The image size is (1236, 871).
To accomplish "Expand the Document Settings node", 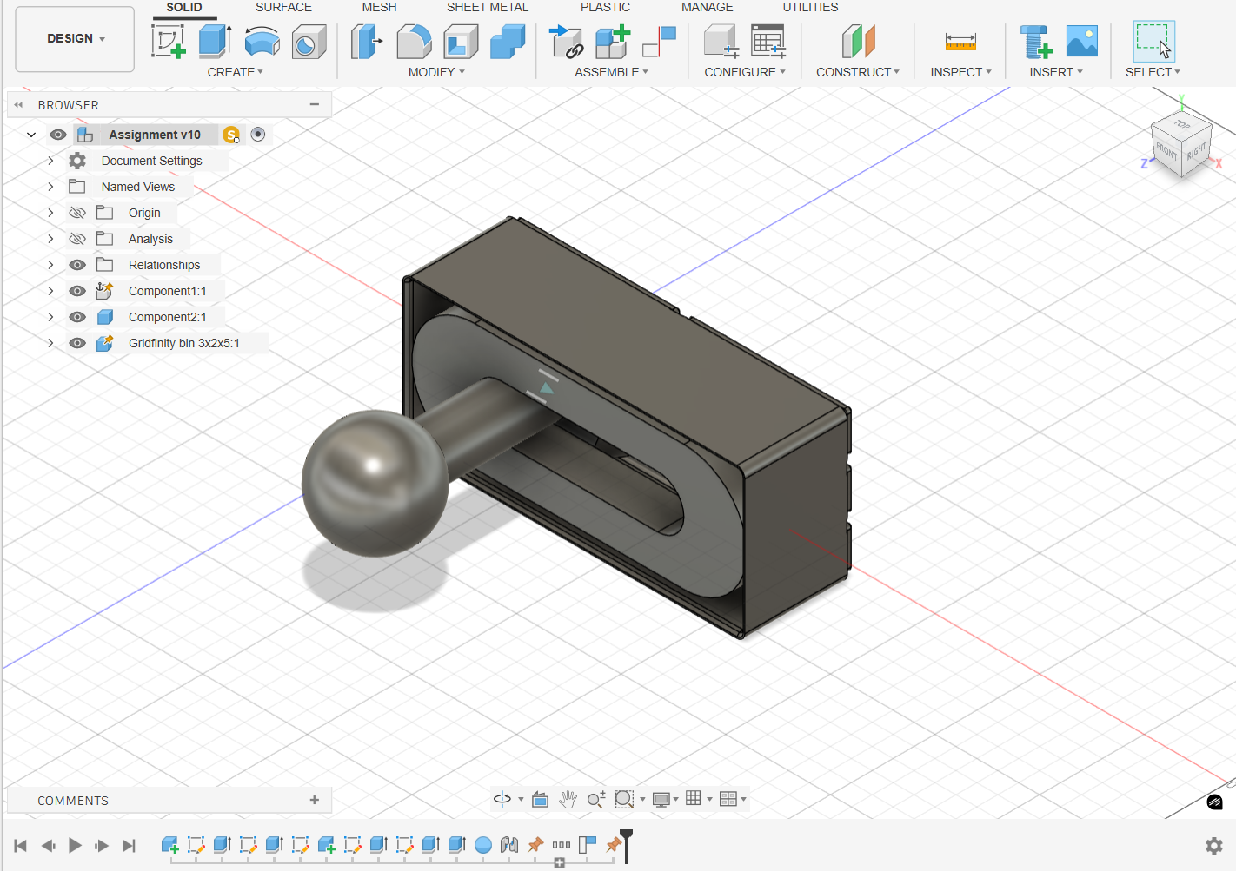I will click(x=50, y=161).
